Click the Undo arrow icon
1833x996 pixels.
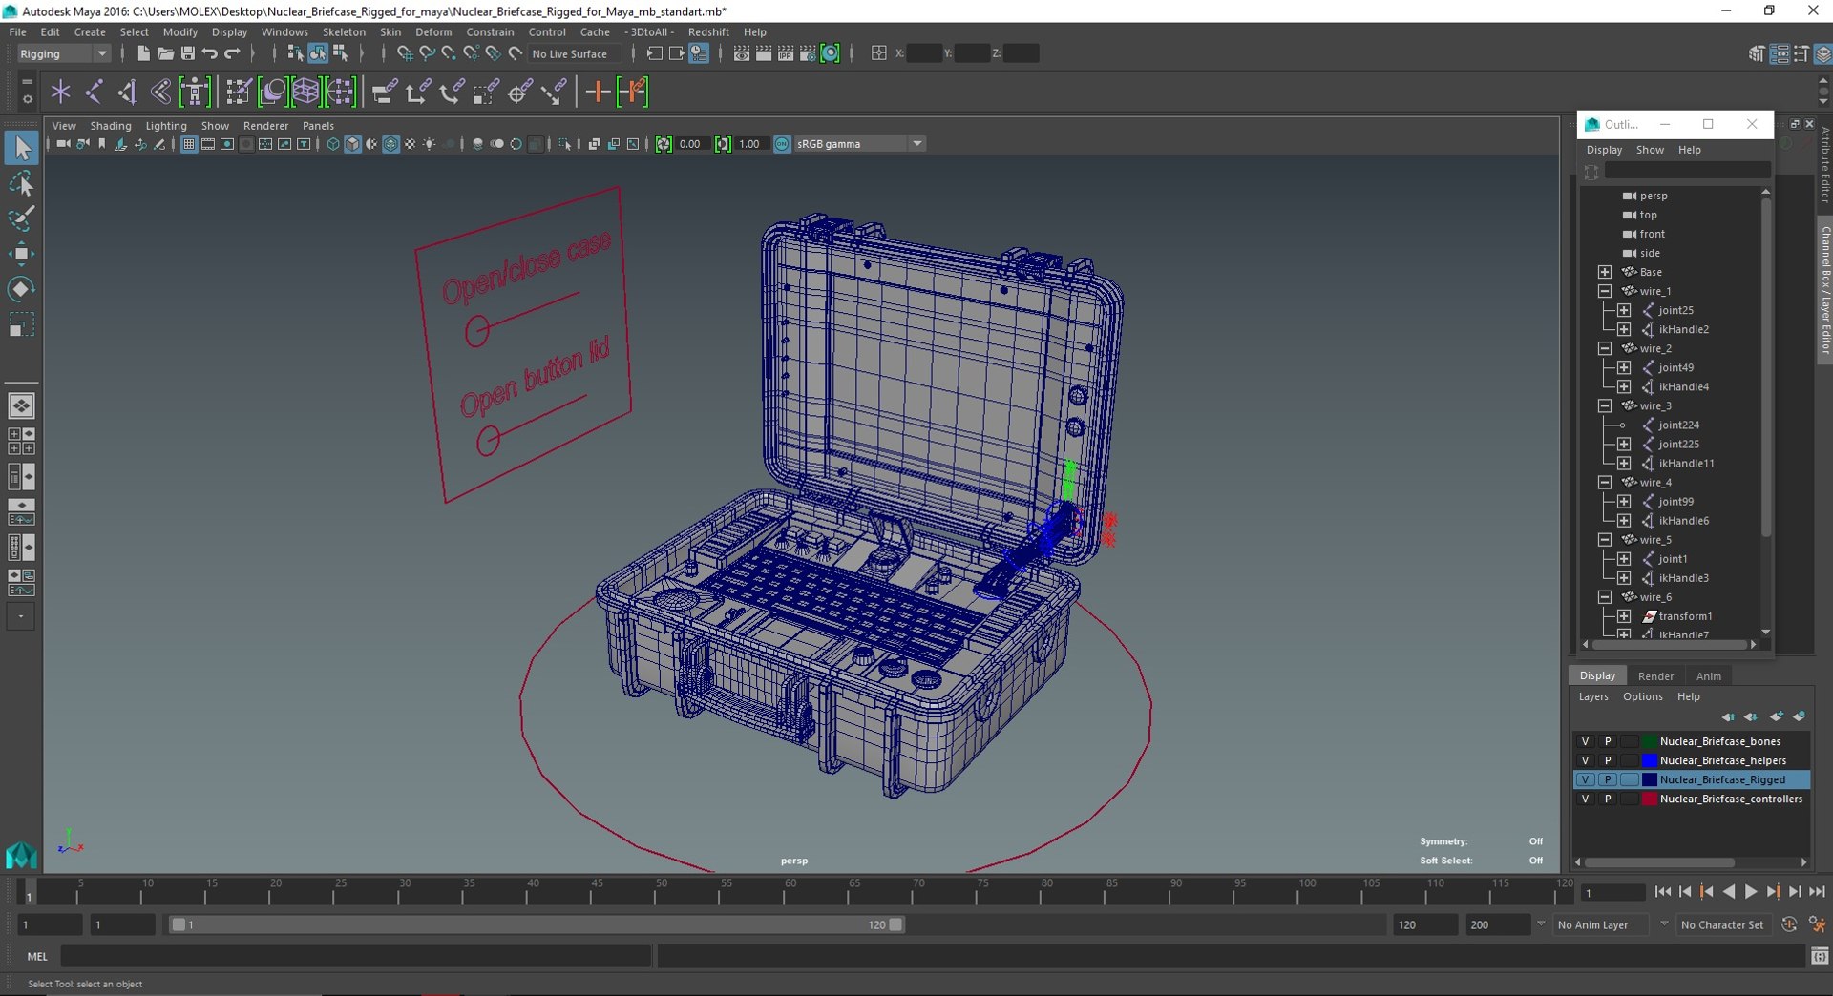pos(210,53)
